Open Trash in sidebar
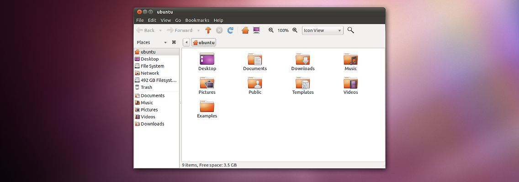Screen dimensions: 519x182 click(x=157, y=87)
